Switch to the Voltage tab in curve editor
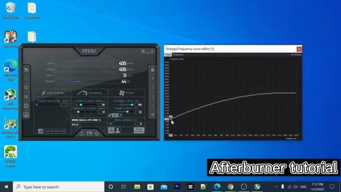 point(168,54)
